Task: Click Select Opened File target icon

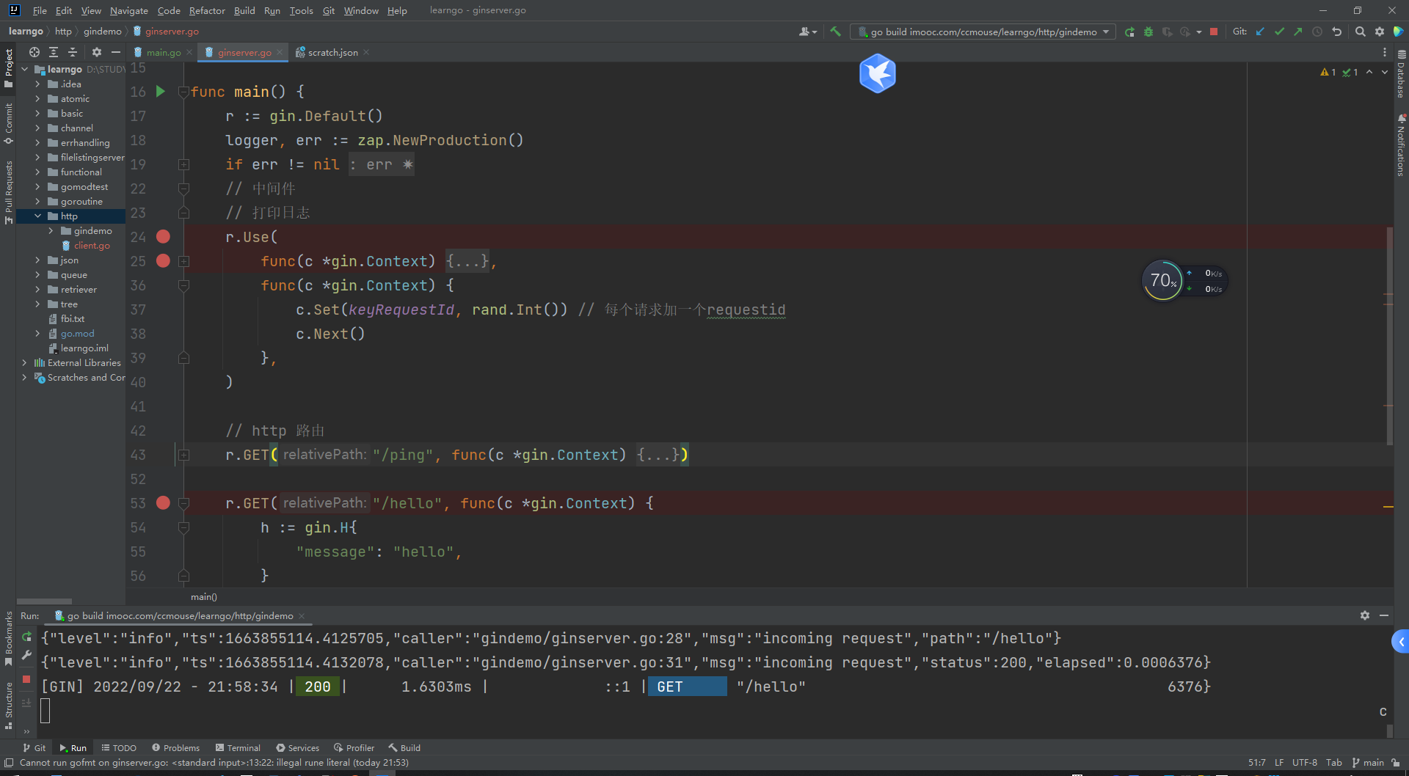Action: [x=34, y=52]
